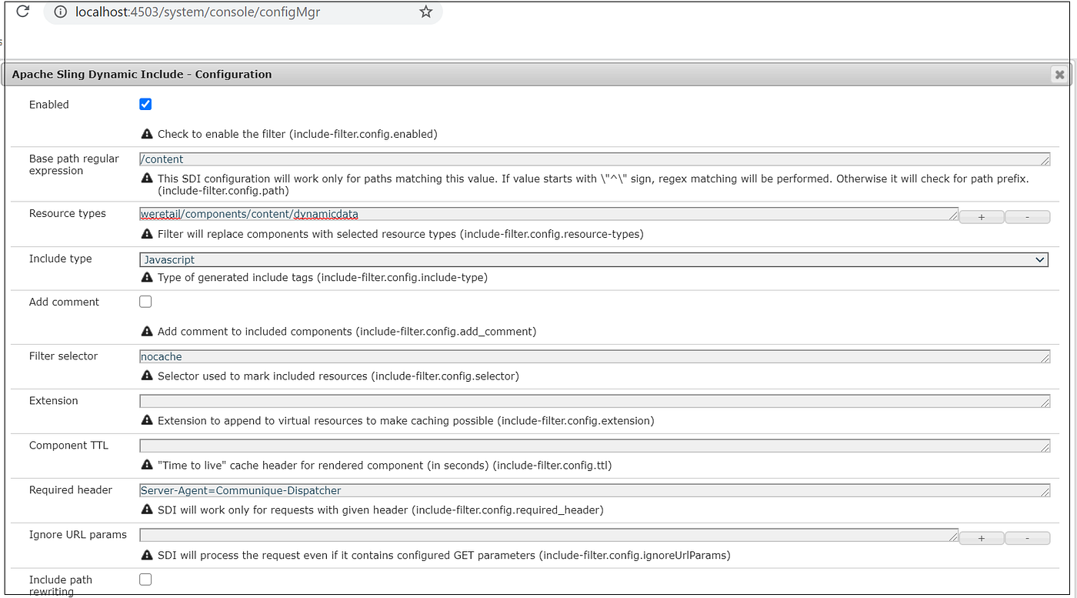
Task: Click the Base path regular expression field
Action: (x=595, y=159)
